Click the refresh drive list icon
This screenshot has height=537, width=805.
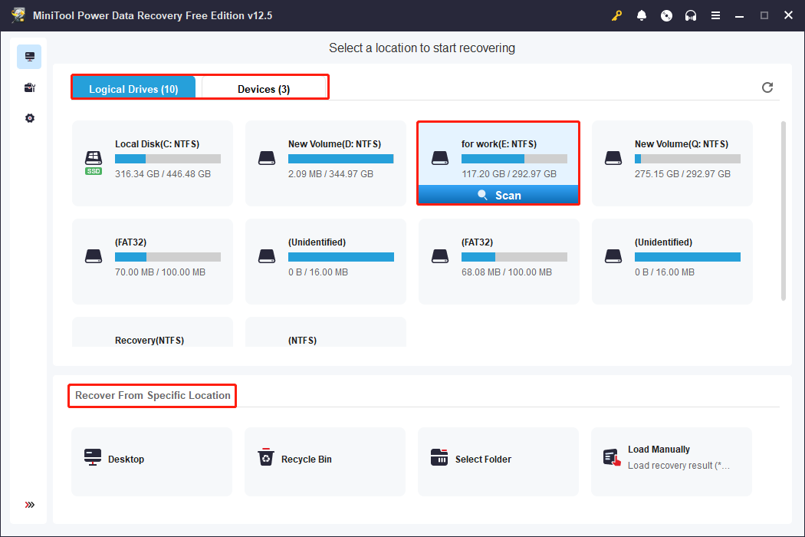[767, 87]
